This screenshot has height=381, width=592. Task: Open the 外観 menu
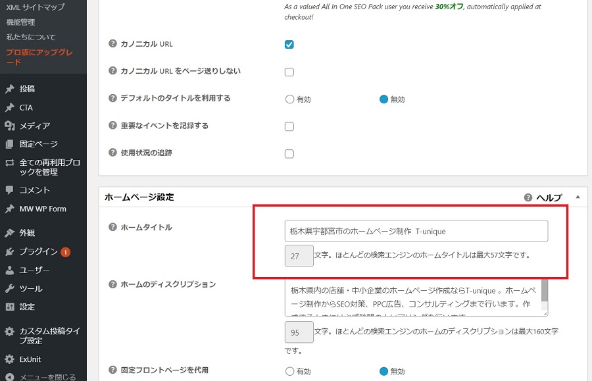tap(27, 233)
